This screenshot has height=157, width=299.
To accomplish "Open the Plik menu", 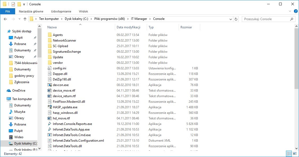I will (x=8, y=11).
